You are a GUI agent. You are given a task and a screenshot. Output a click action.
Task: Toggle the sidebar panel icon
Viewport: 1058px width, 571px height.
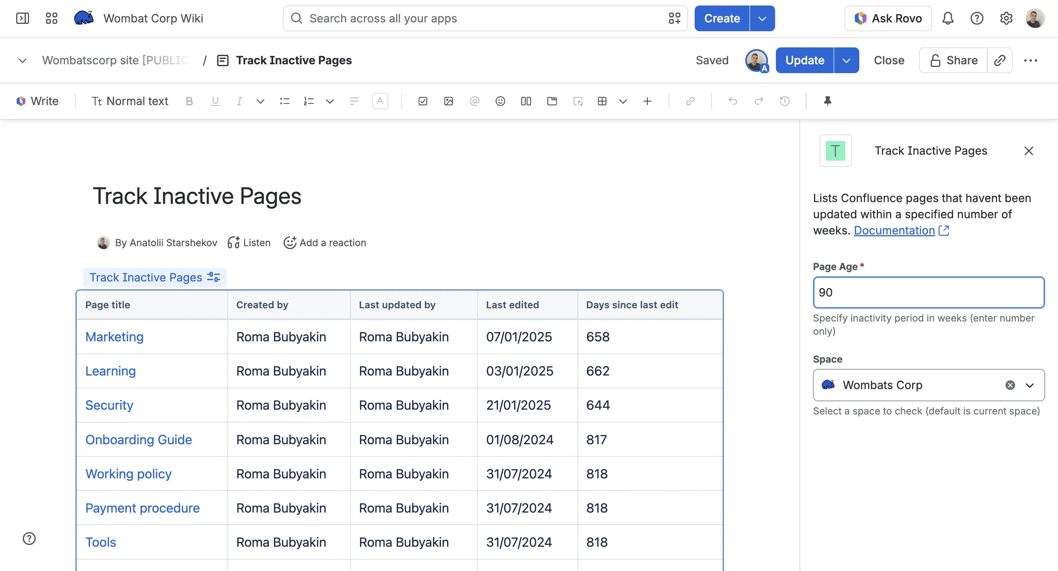pos(22,18)
